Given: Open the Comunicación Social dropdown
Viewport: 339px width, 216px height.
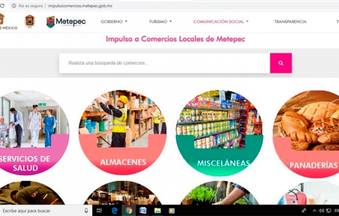Looking at the screenshot, I should (221, 22).
